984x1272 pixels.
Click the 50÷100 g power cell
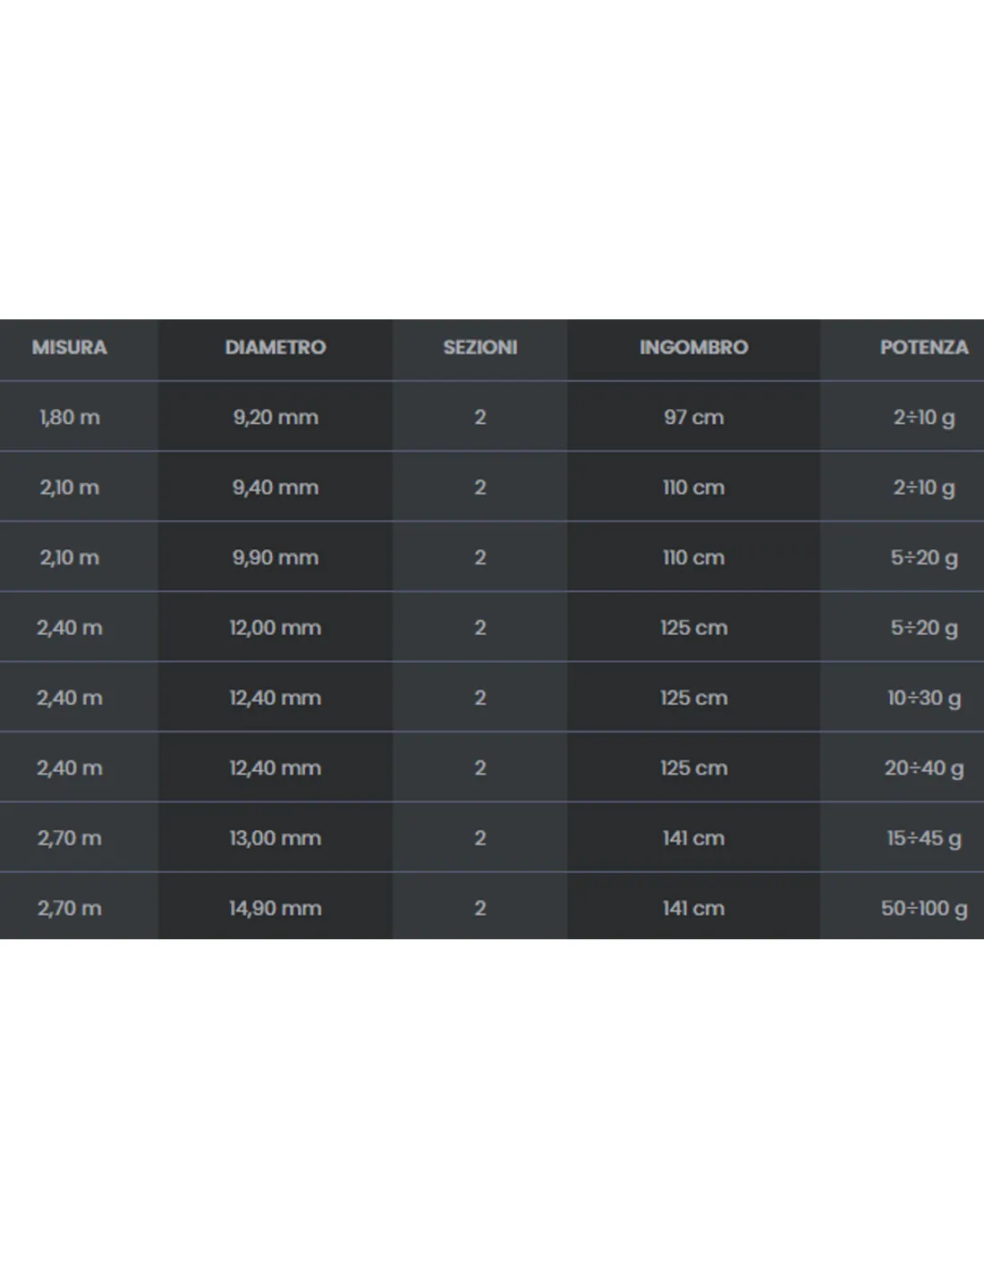(924, 909)
